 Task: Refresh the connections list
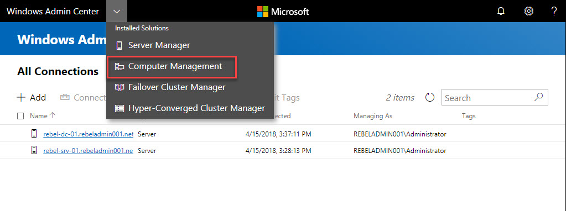429,98
